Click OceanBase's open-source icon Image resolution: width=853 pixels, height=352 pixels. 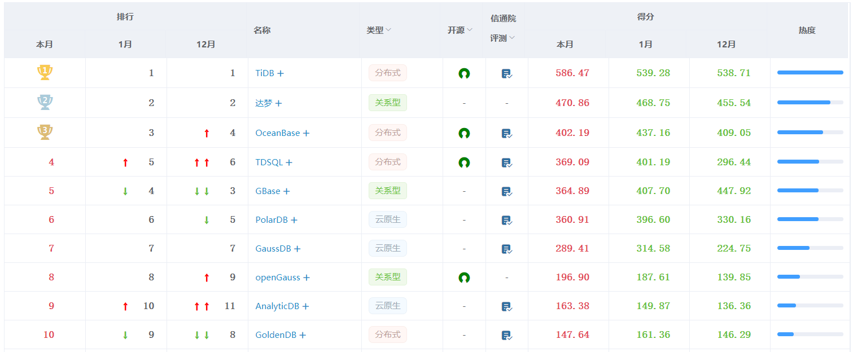pos(464,133)
